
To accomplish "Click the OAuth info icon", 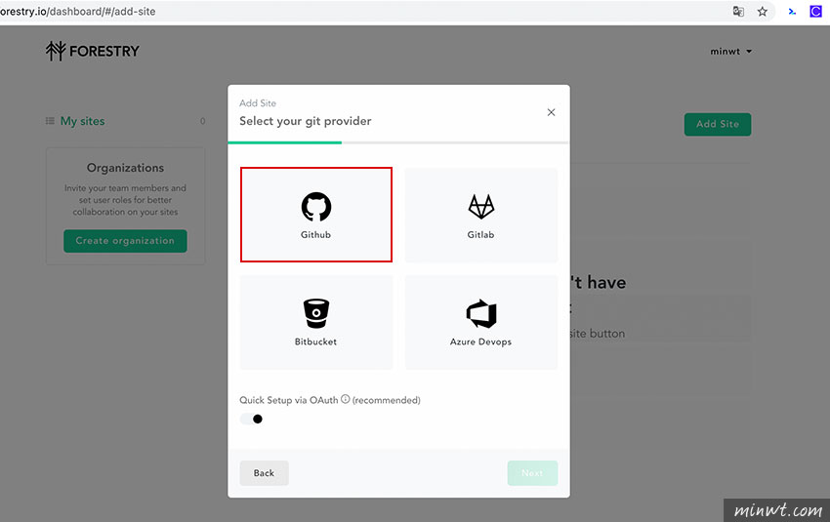I will (345, 399).
